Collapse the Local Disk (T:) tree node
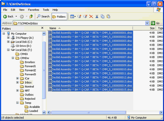The width and height of the screenshot is (164, 121). pos(8,50)
